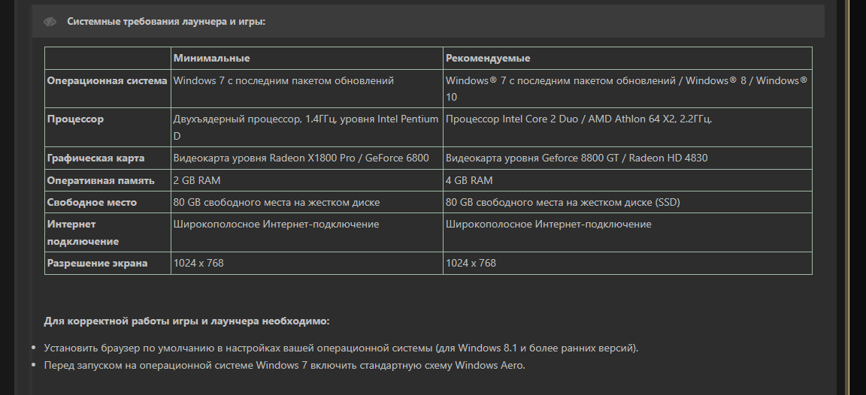The width and height of the screenshot is (866, 395).
Task: Click the crossed-eye spoiler icon
Action: [50, 22]
